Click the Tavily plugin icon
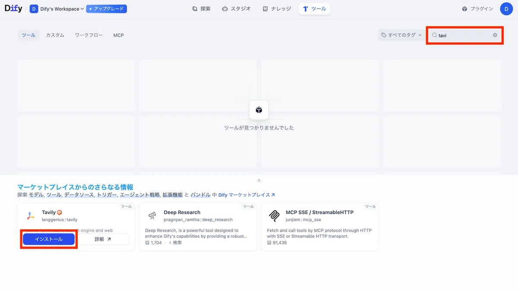This screenshot has height=291, width=518. (30, 216)
